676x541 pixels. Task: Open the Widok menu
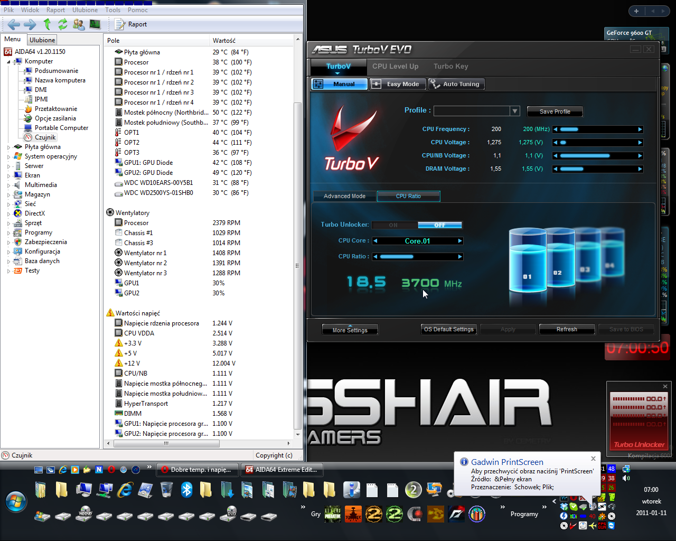click(30, 10)
